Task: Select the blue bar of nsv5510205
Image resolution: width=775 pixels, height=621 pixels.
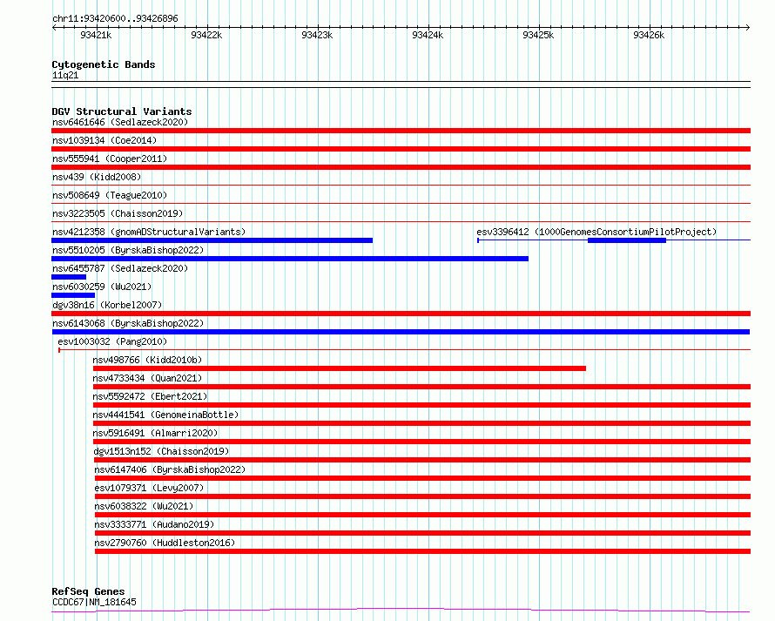Action: 290,259
